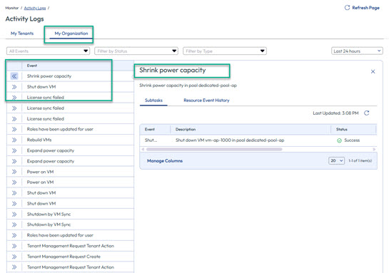Image resolution: width=389 pixels, height=273 pixels.
Task: Change the Last 24 hours time range
Action: [x=357, y=51]
